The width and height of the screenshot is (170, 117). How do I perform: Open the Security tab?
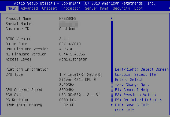click(x=121, y=8)
